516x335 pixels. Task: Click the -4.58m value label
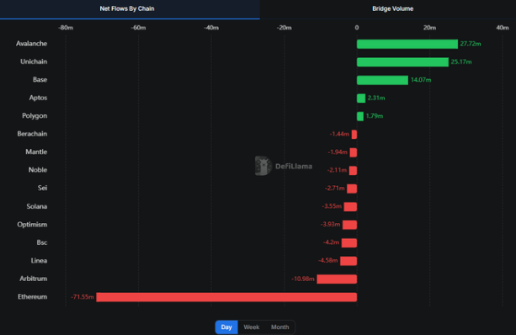(x=328, y=261)
